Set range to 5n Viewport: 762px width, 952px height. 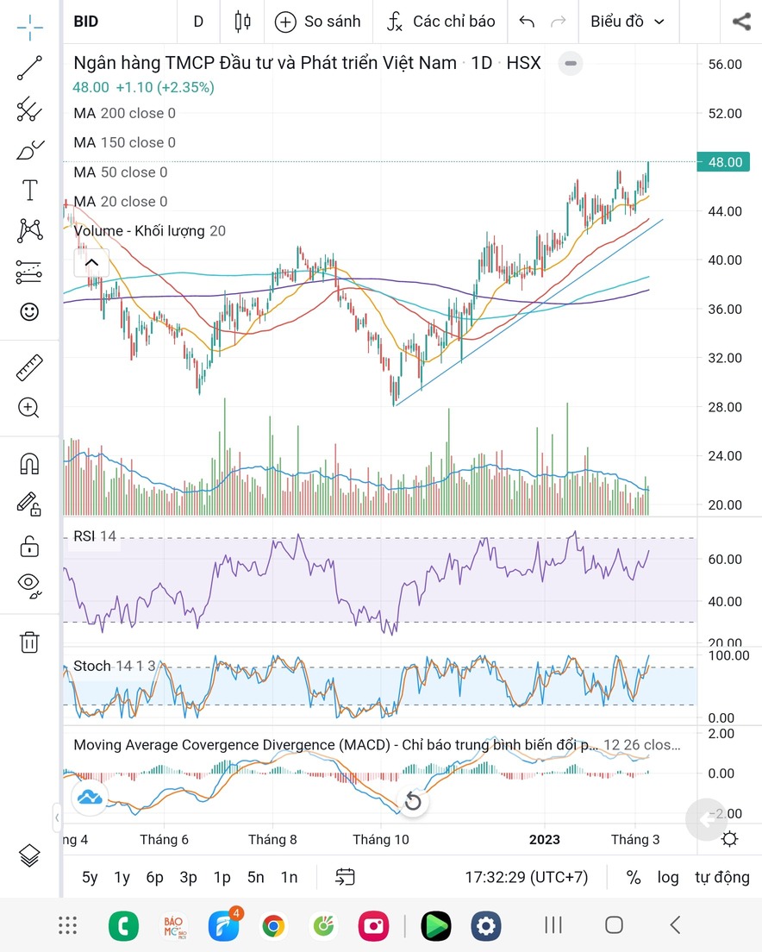click(x=255, y=877)
